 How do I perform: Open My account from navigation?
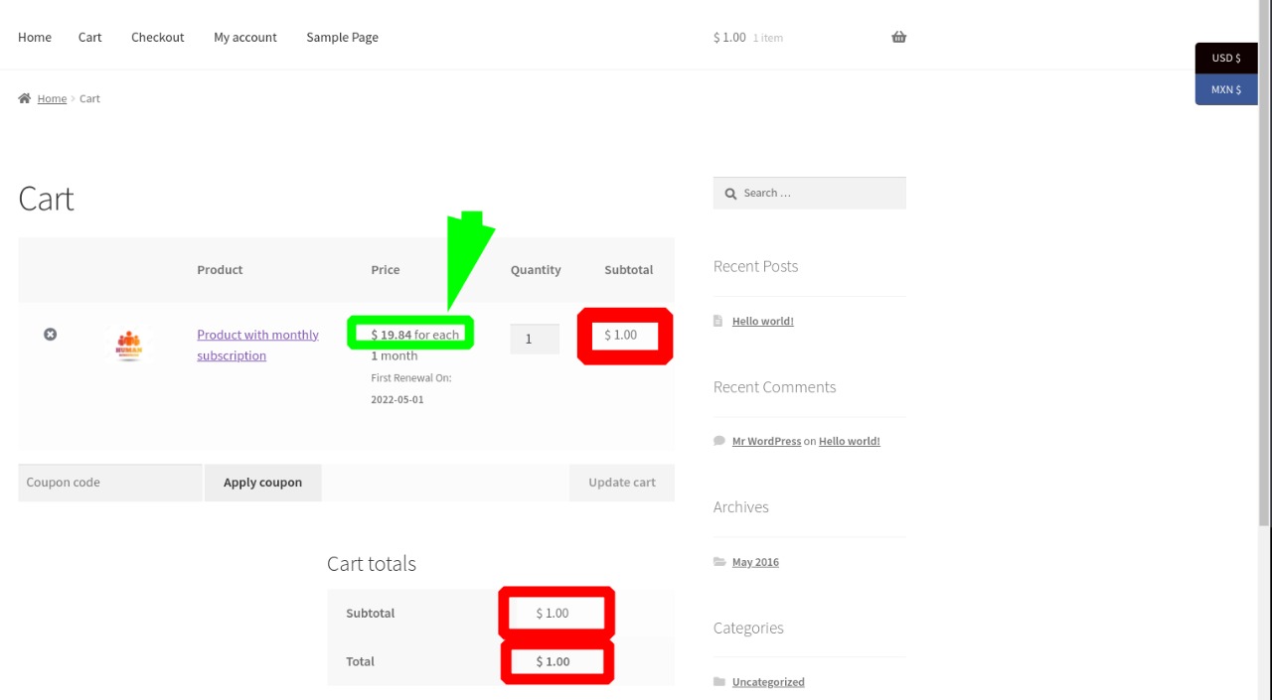click(244, 37)
